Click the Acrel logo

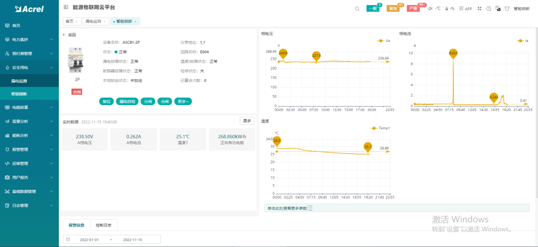tap(29, 9)
